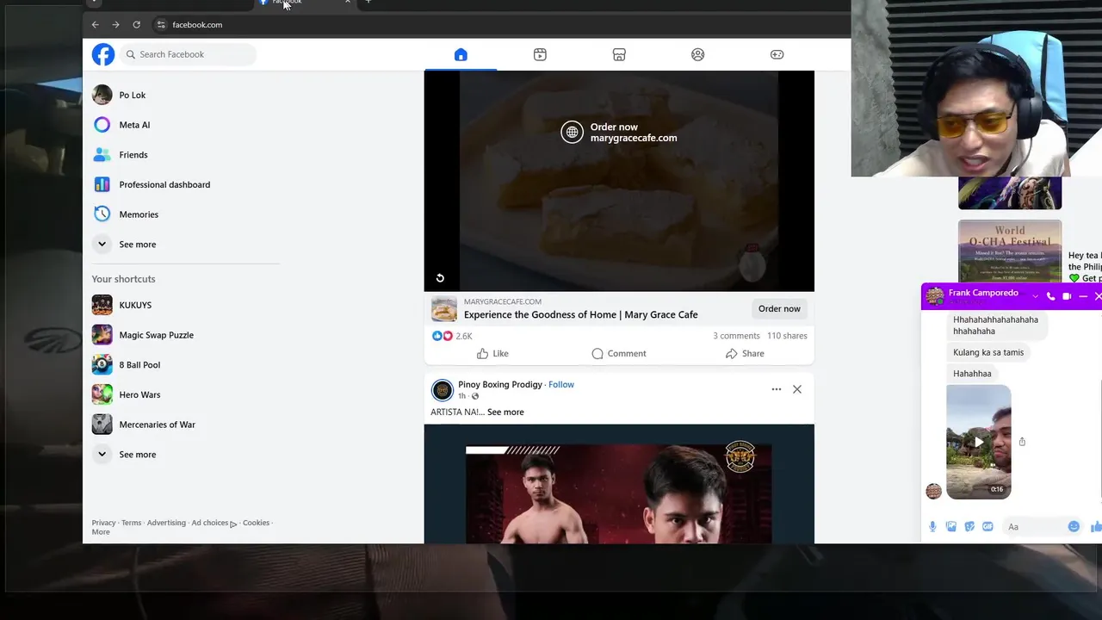Expand See more on ARTISTA NA post
This screenshot has width=1102, height=620.
click(505, 412)
